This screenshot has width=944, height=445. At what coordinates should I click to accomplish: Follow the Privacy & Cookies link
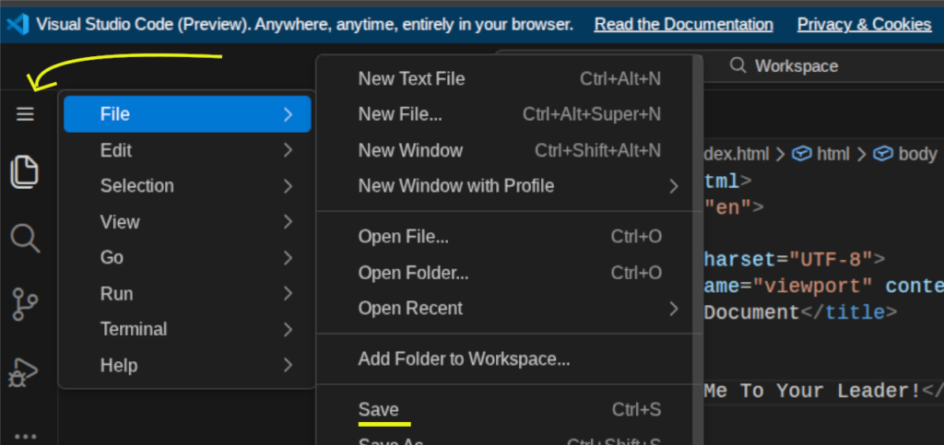[864, 24]
